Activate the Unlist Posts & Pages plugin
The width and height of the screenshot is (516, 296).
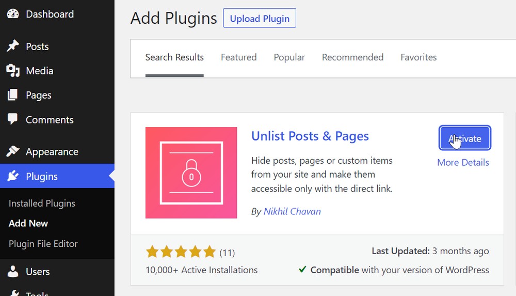[465, 138]
